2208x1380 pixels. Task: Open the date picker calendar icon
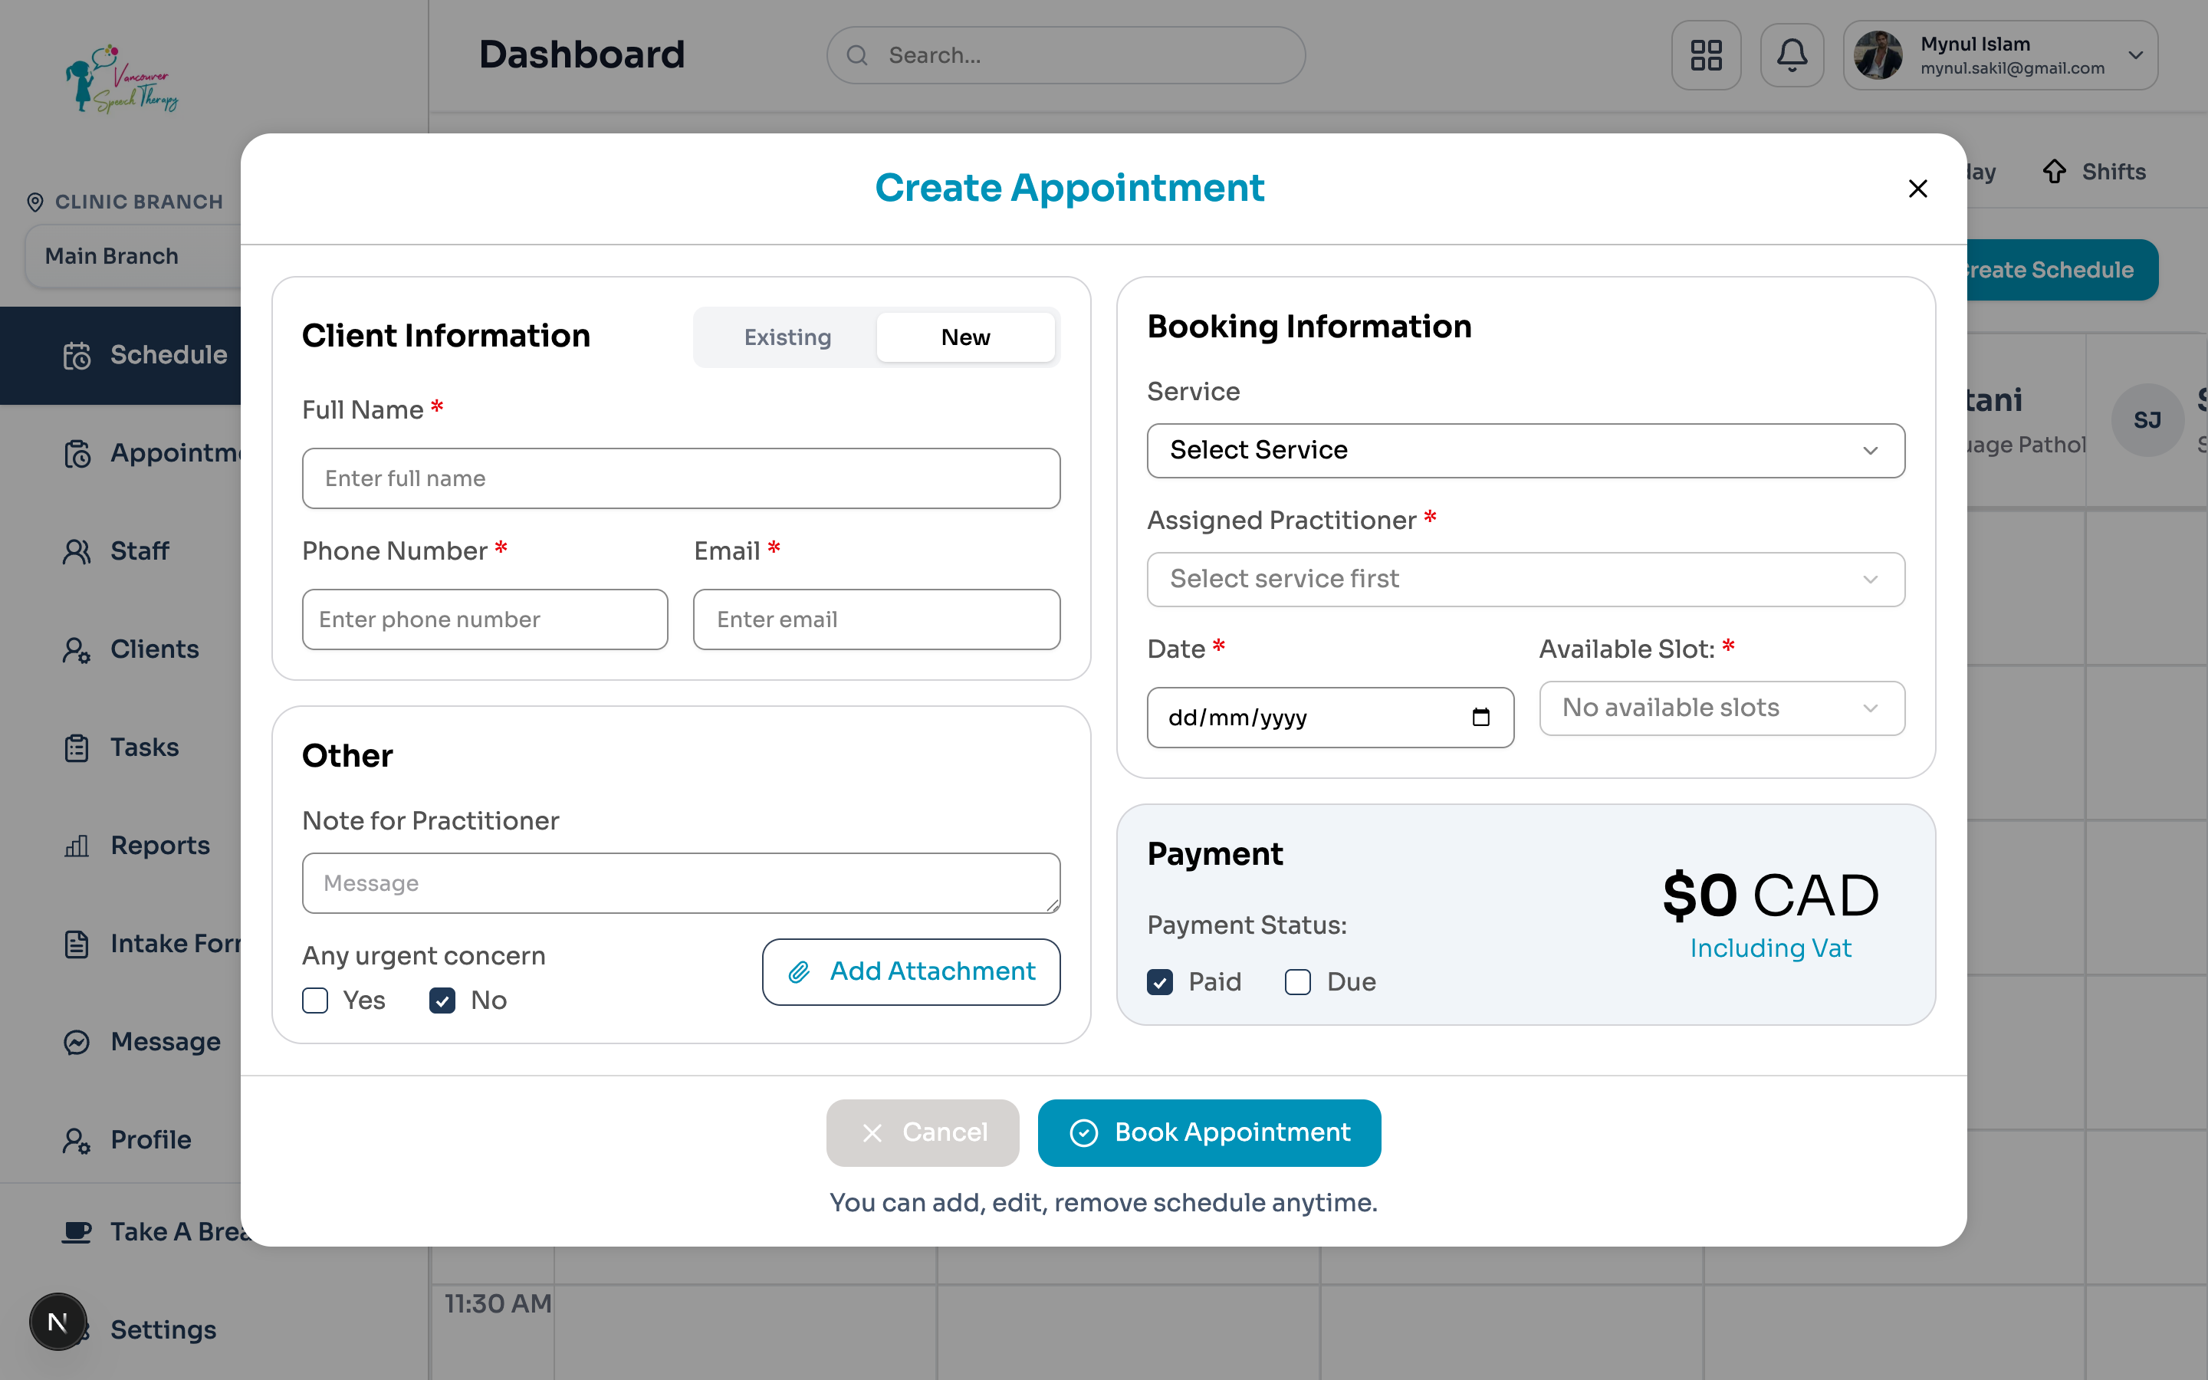1481,718
